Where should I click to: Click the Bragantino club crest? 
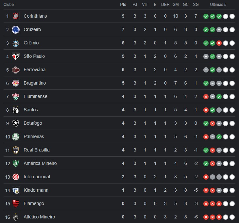(16, 83)
